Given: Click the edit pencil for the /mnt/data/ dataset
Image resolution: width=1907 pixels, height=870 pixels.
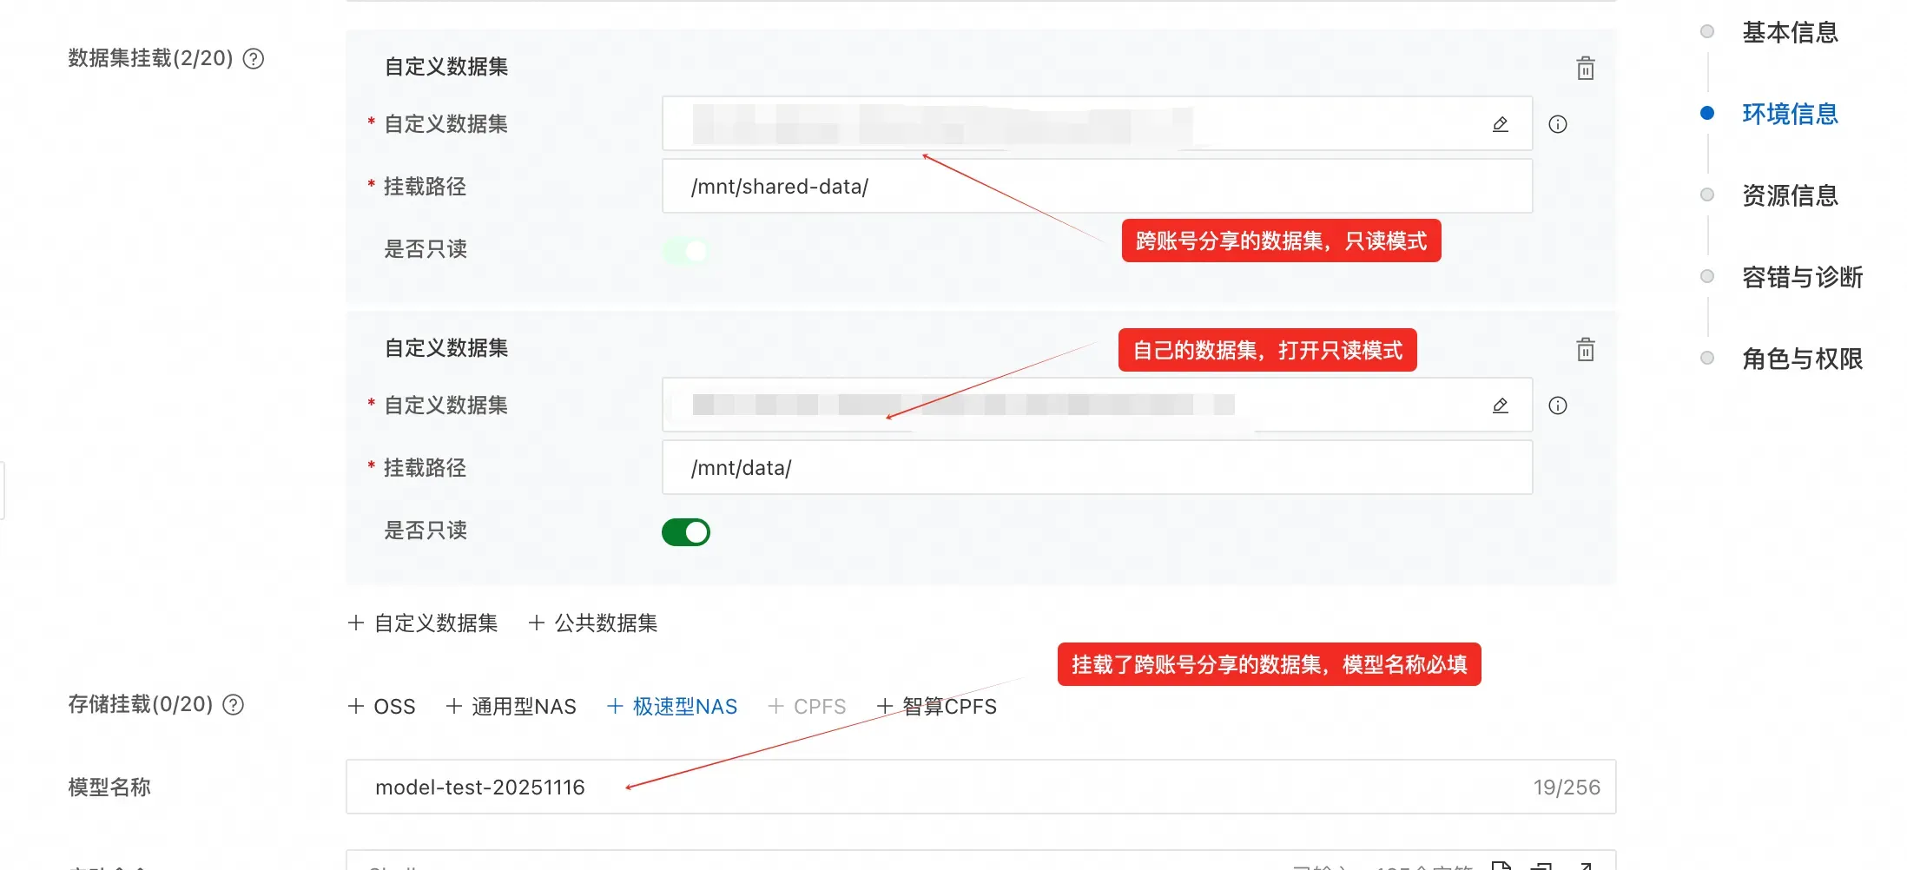Looking at the screenshot, I should point(1501,405).
